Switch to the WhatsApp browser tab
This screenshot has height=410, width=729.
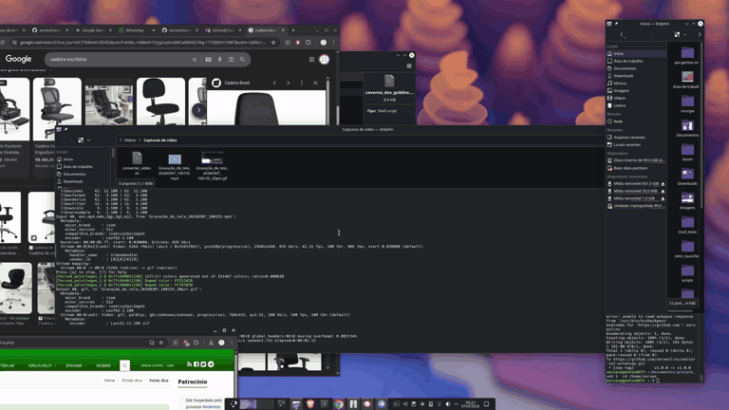135,30
